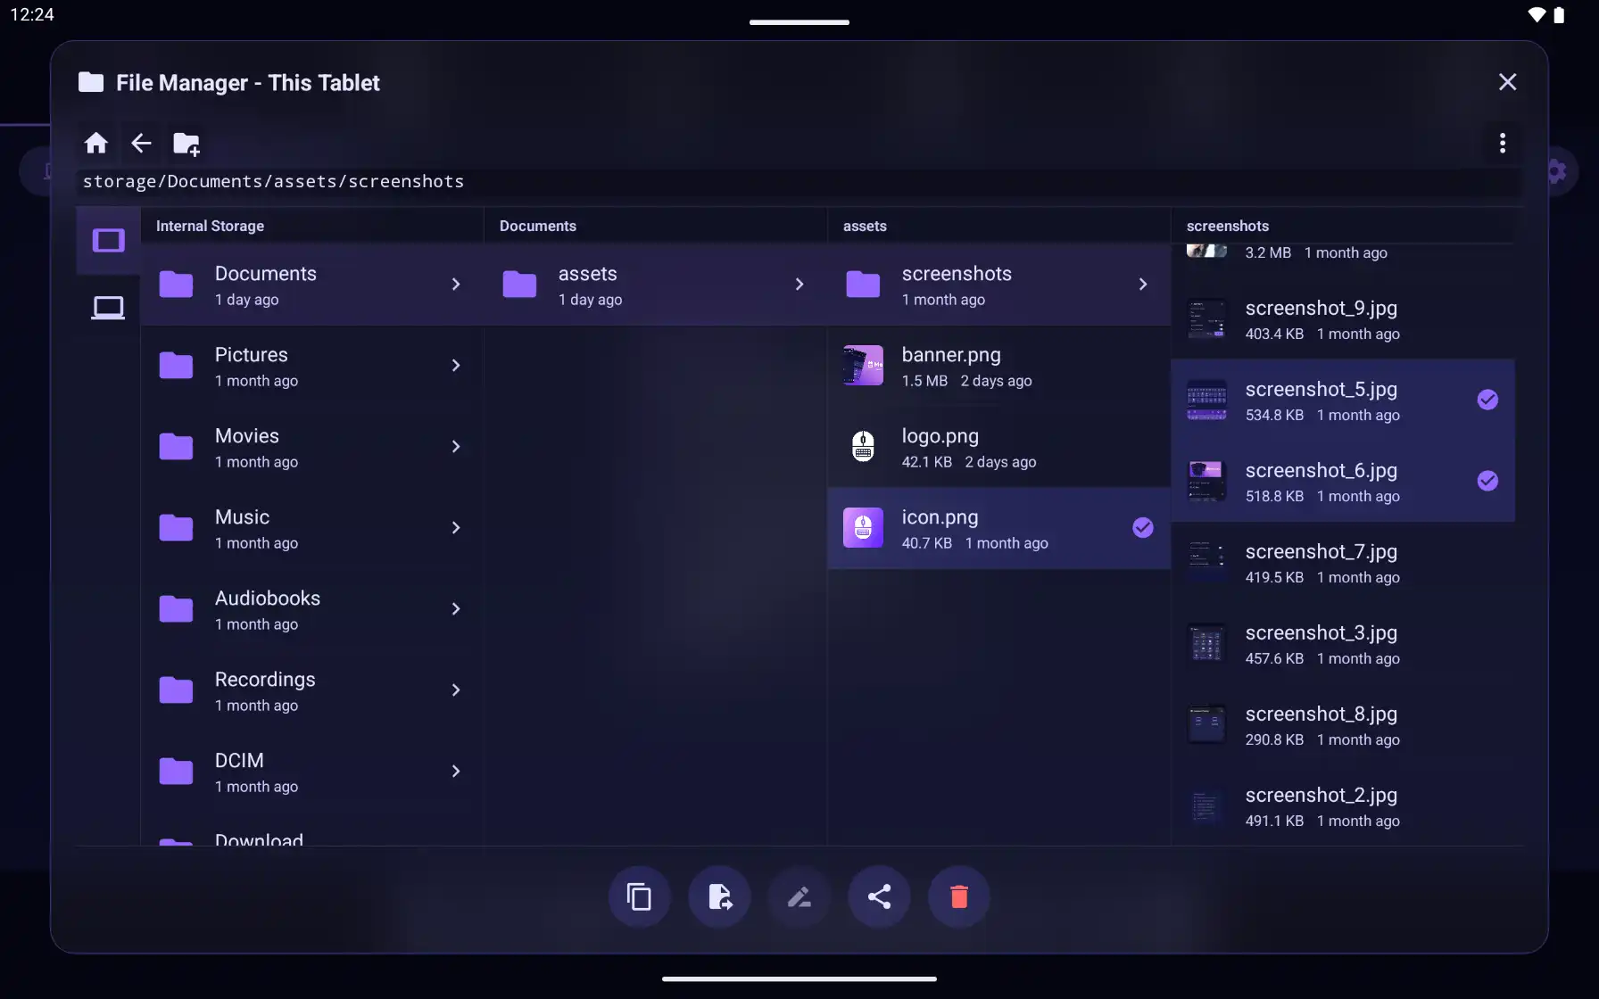1599x999 pixels.
Task: Click the Movies folder name
Action: (x=247, y=436)
